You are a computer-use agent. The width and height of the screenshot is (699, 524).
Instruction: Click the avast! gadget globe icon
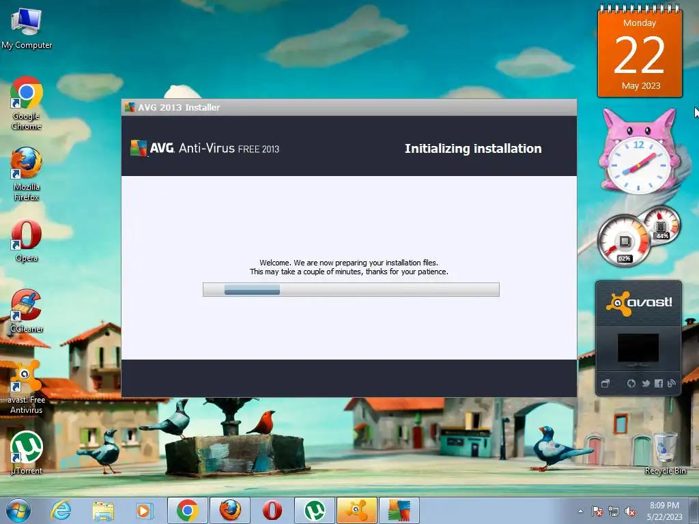631,383
